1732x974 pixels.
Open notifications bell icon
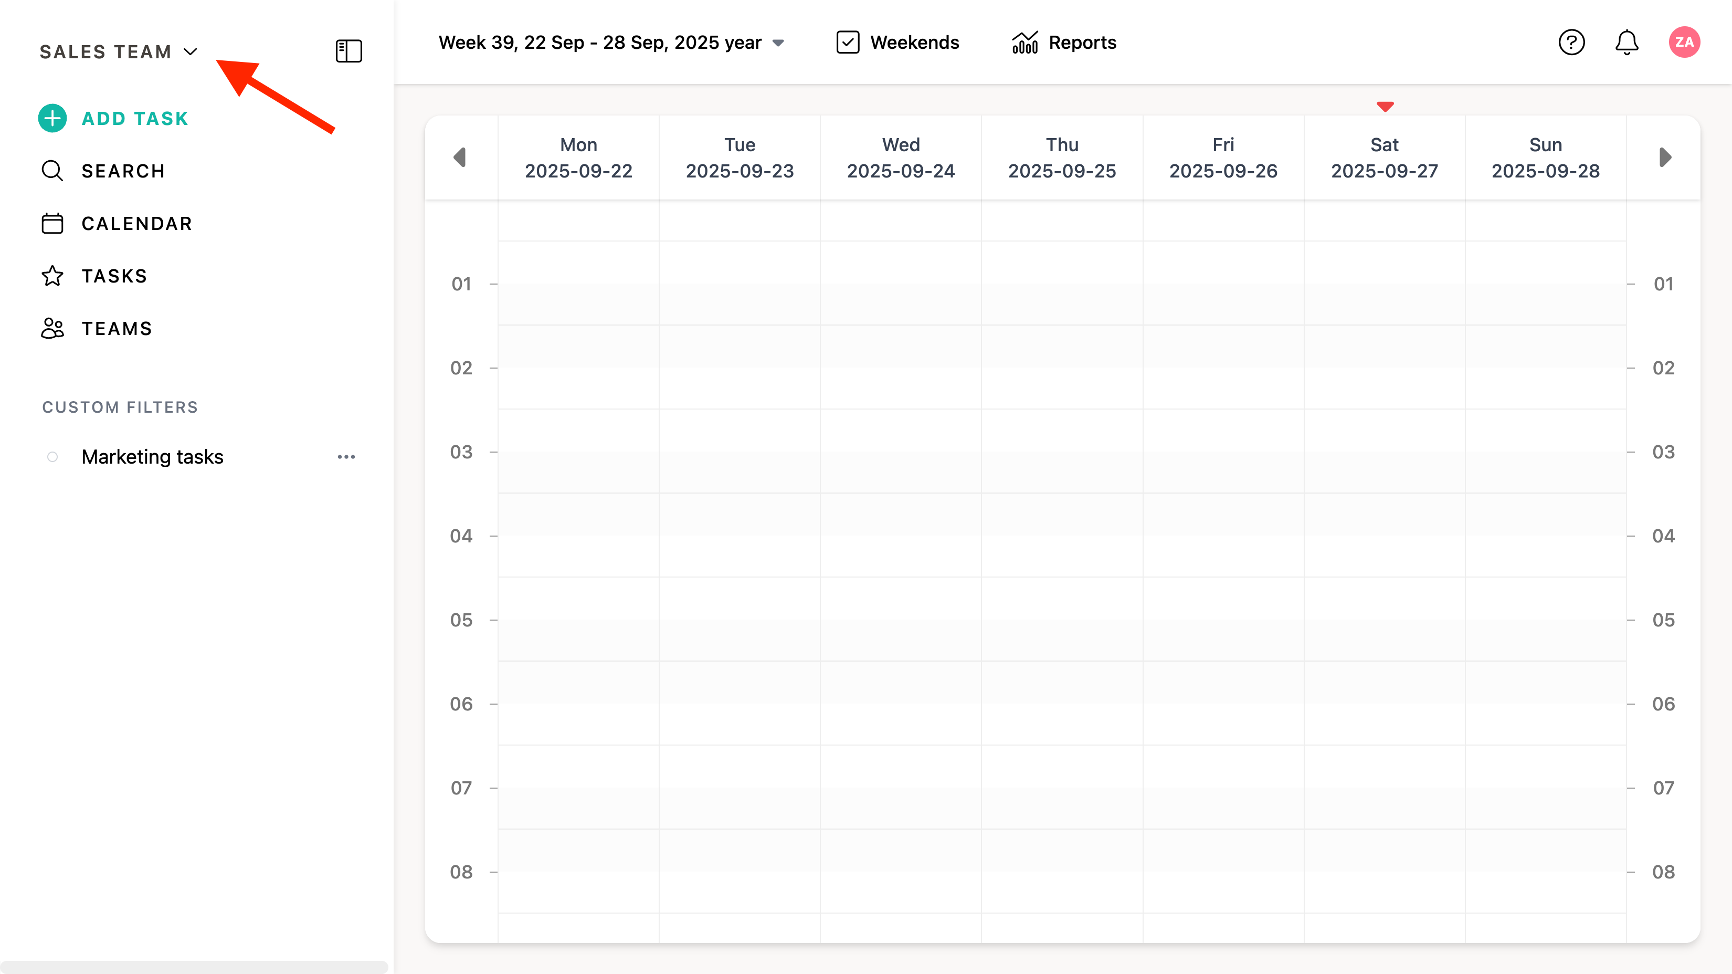pyautogui.click(x=1627, y=43)
